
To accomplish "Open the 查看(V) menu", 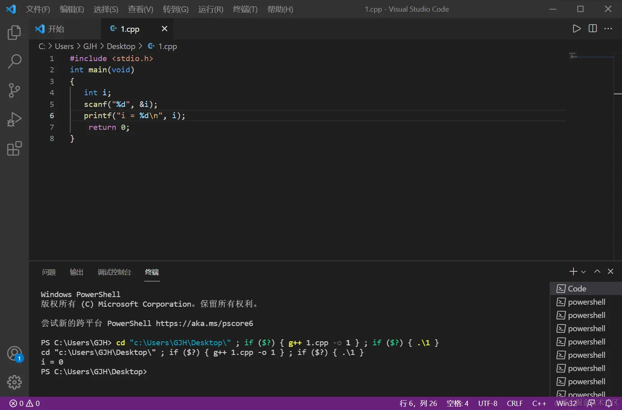I will [141, 9].
